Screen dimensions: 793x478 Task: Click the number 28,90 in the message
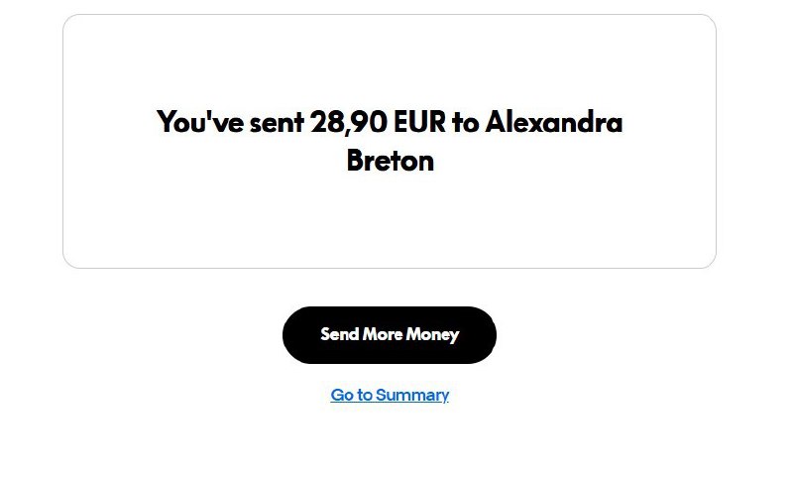(x=349, y=123)
